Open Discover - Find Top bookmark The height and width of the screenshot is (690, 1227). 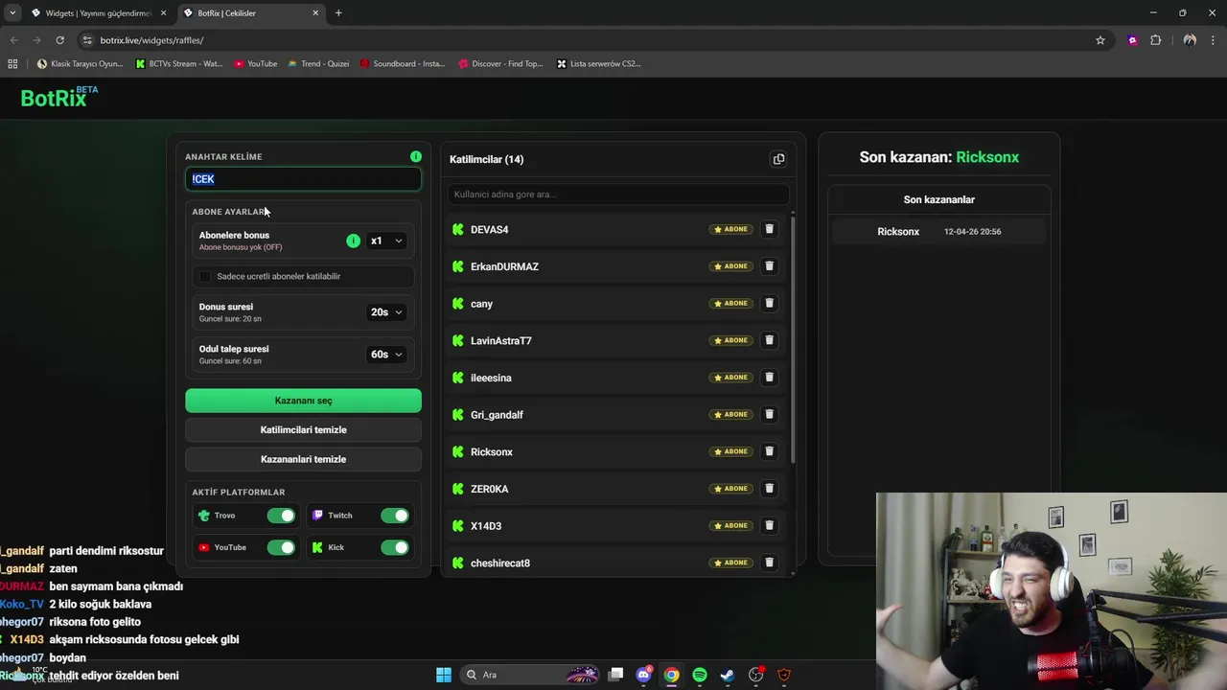click(x=499, y=64)
